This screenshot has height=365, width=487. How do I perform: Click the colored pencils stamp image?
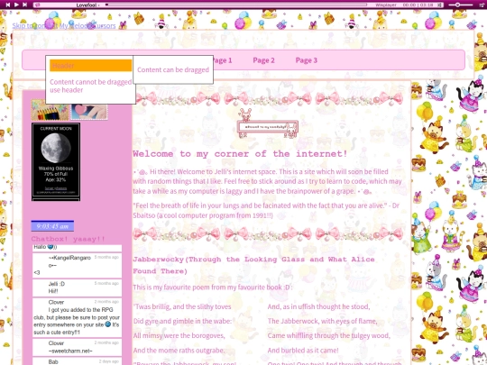tap(50, 110)
